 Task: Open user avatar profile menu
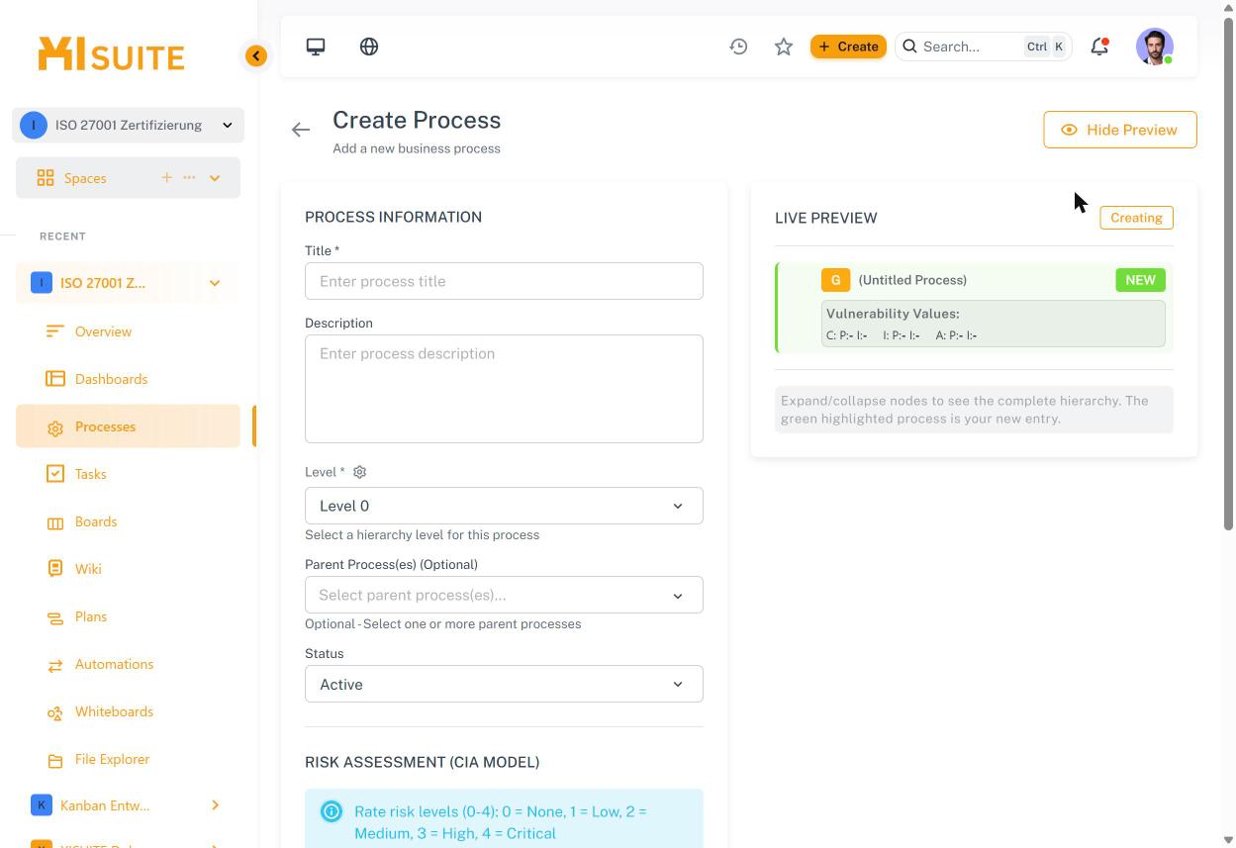click(x=1155, y=47)
